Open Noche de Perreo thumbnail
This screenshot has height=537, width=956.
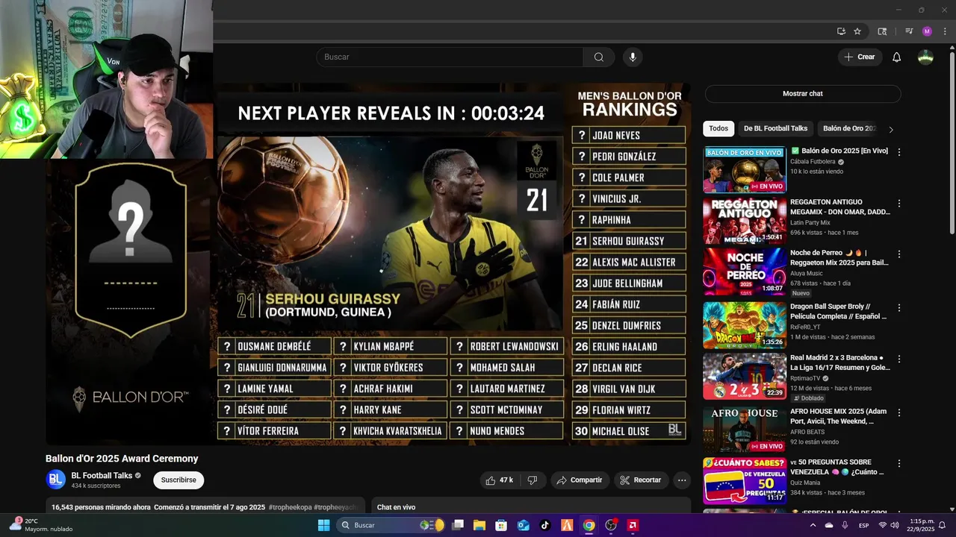coord(744,272)
